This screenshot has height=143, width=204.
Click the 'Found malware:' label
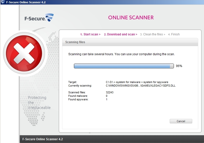point(78,96)
